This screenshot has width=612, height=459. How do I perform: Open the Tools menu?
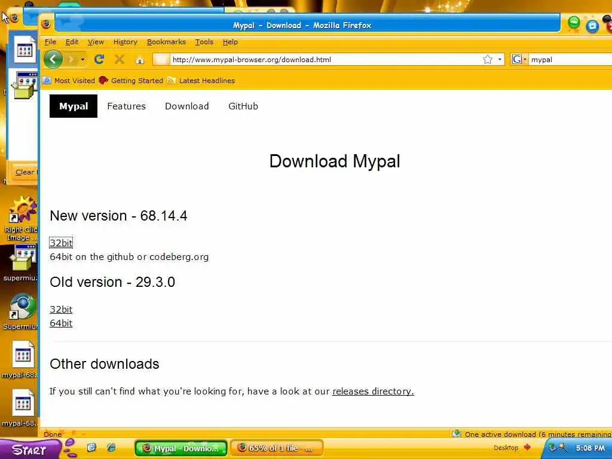(x=204, y=42)
